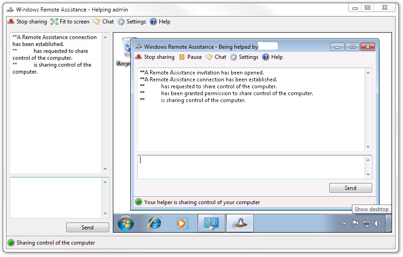Open Chat in the Being helped window
Viewport: 403px width, 257px height.
tap(216, 57)
